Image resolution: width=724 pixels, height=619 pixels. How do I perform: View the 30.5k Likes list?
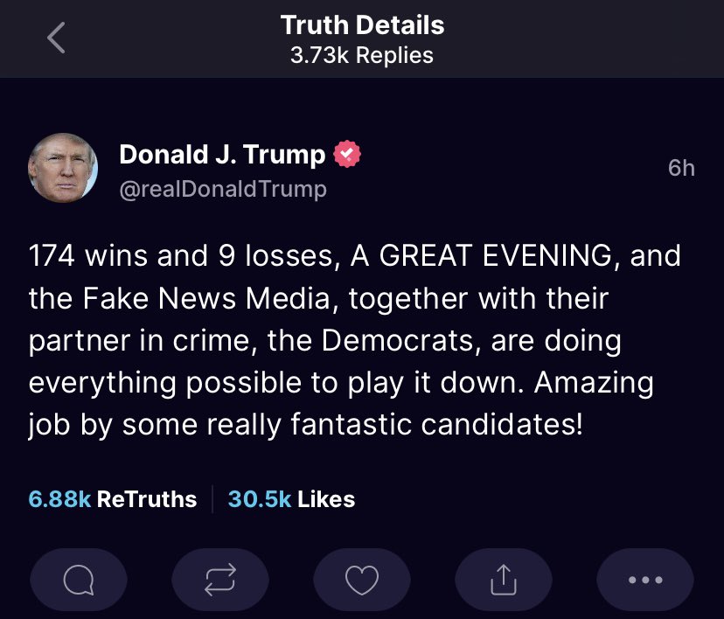click(x=291, y=499)
